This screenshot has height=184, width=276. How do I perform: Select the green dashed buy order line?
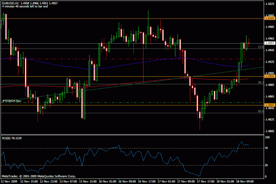click(132, 102)
